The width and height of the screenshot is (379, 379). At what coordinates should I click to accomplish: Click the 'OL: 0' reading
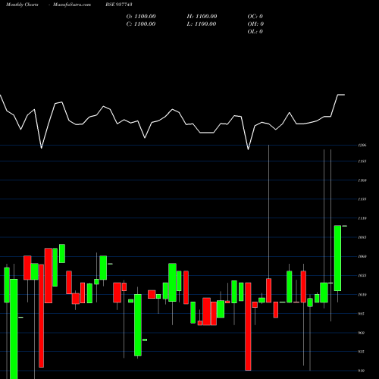pos(255,32)
